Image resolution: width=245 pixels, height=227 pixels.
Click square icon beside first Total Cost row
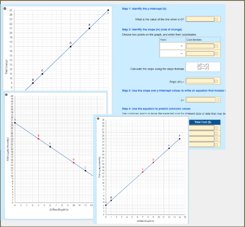(x=216, y=128)
